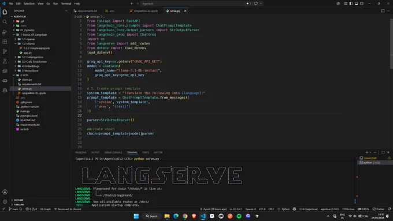Open the Output panel tab
This screenshot has height=221, width=393.
(x=95, y=152)
